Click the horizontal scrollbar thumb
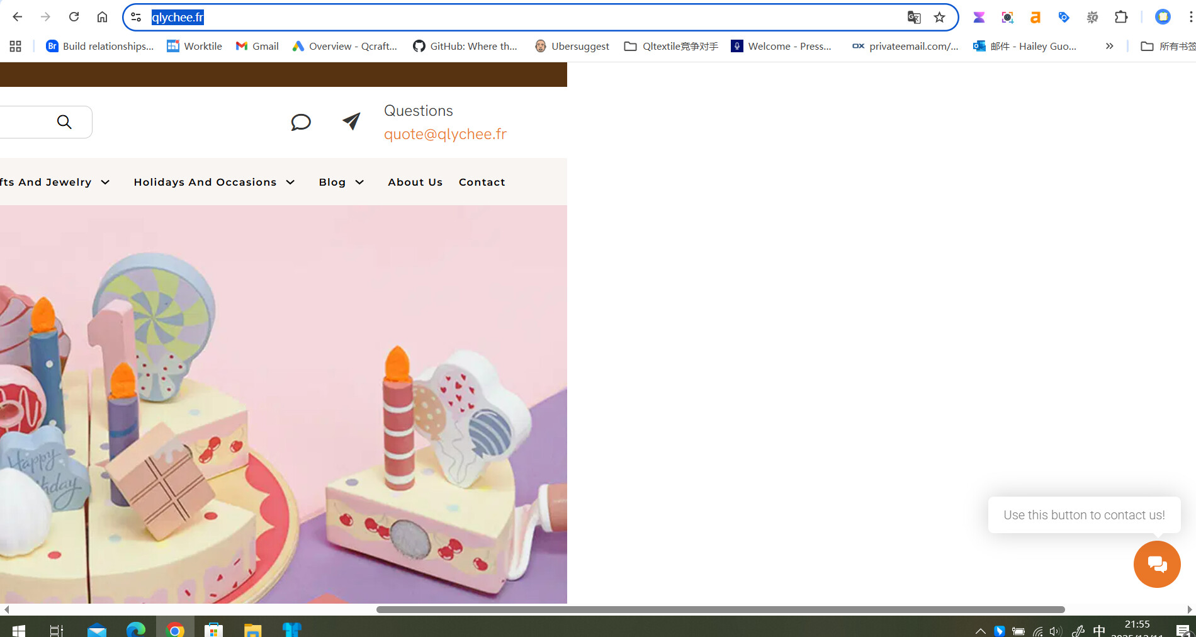The image size is (1196, 637). pyautogui.click(x=720, y=609)
